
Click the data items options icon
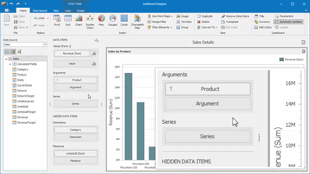pos(96,41)
